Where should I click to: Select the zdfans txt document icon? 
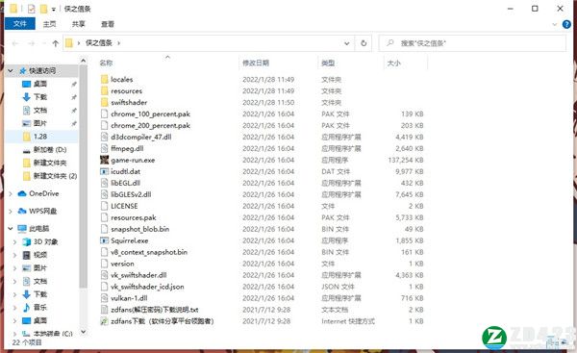[x=105, y=309]
